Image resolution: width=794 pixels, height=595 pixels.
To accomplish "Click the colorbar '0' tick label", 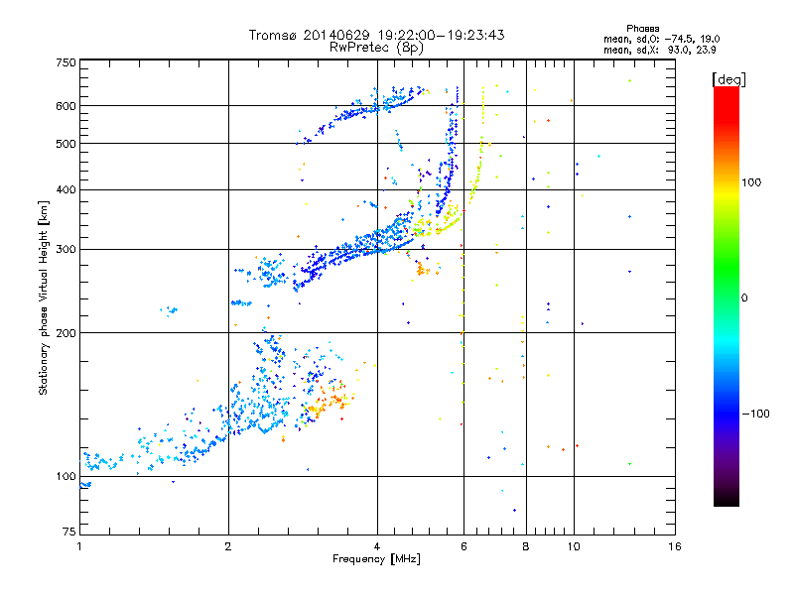I will (744, 298).
